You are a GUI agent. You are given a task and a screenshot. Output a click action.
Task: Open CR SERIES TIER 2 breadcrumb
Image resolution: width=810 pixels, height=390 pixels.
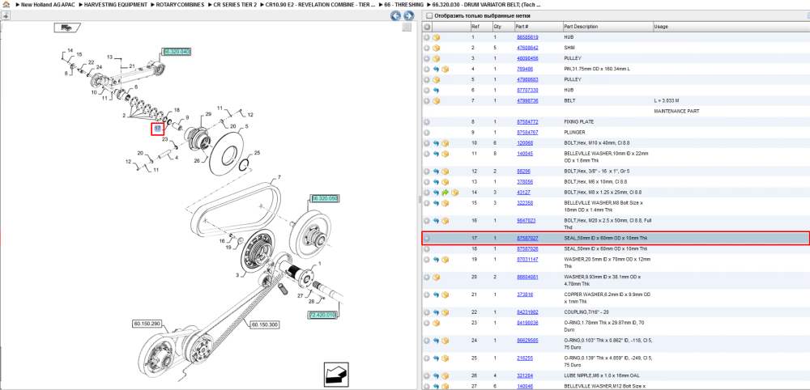click(235, 4)
